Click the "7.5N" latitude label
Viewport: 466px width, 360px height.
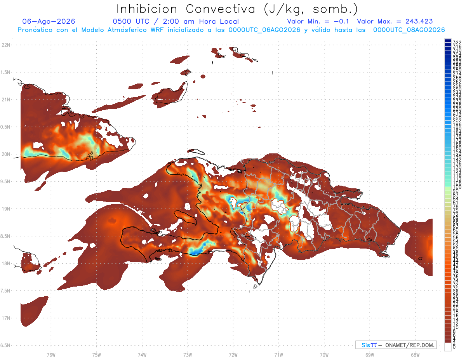tap(6, 291)
